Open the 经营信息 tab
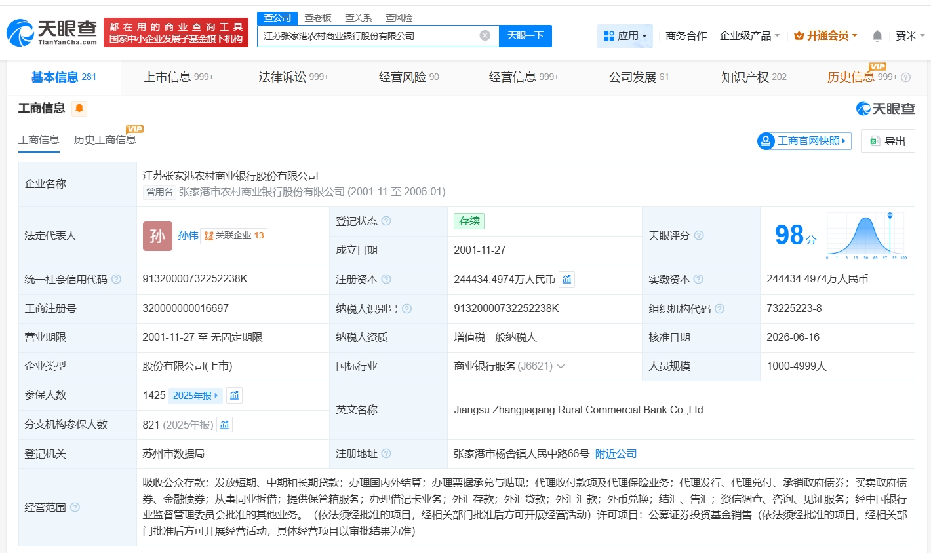 click(524, 77)
